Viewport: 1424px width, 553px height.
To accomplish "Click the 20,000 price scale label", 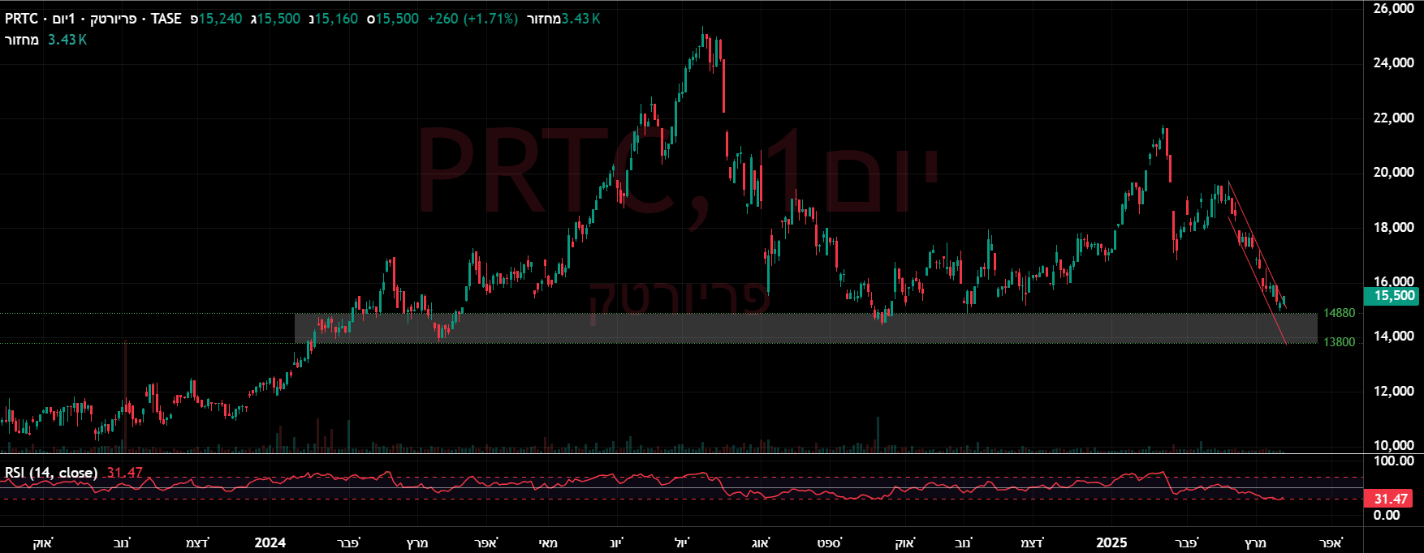I will (x=1393, y=172).
